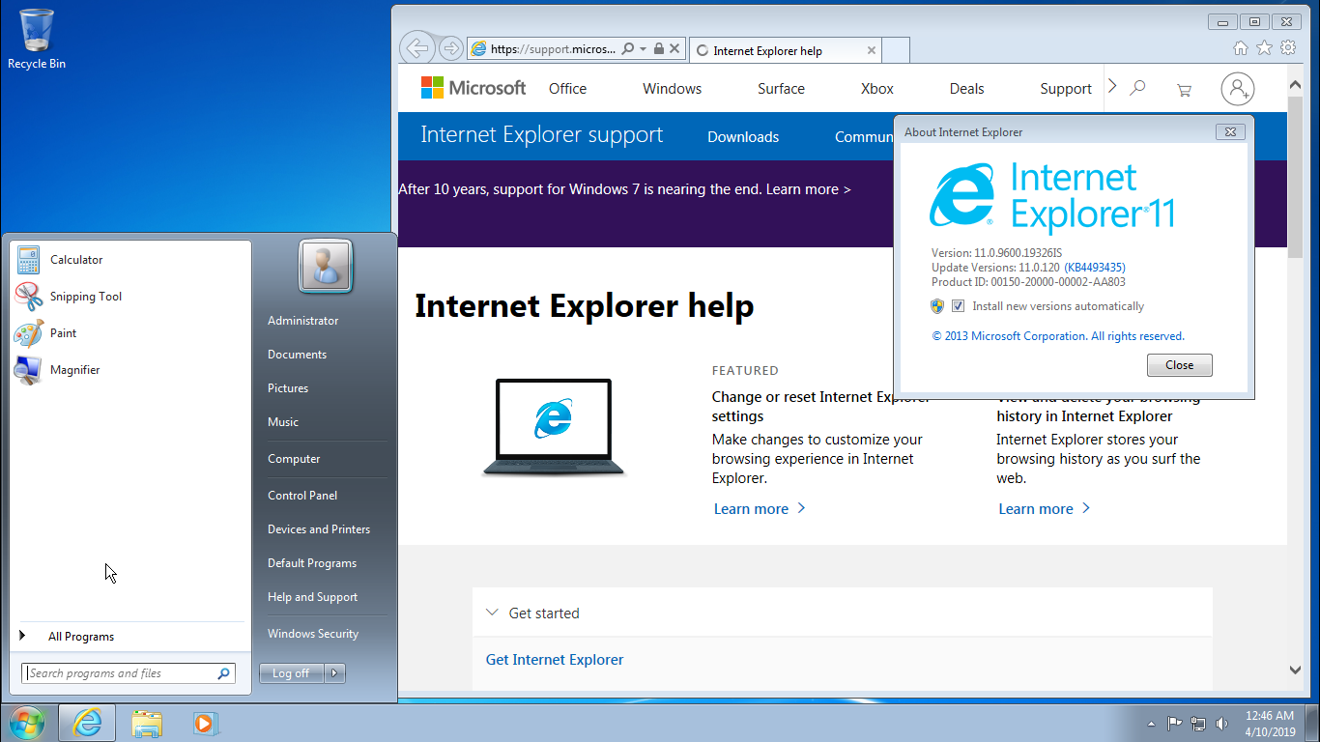Viewport: 1320px width, 742px height.
Task: Open Devices and Printers
Action: click(319, 529)
